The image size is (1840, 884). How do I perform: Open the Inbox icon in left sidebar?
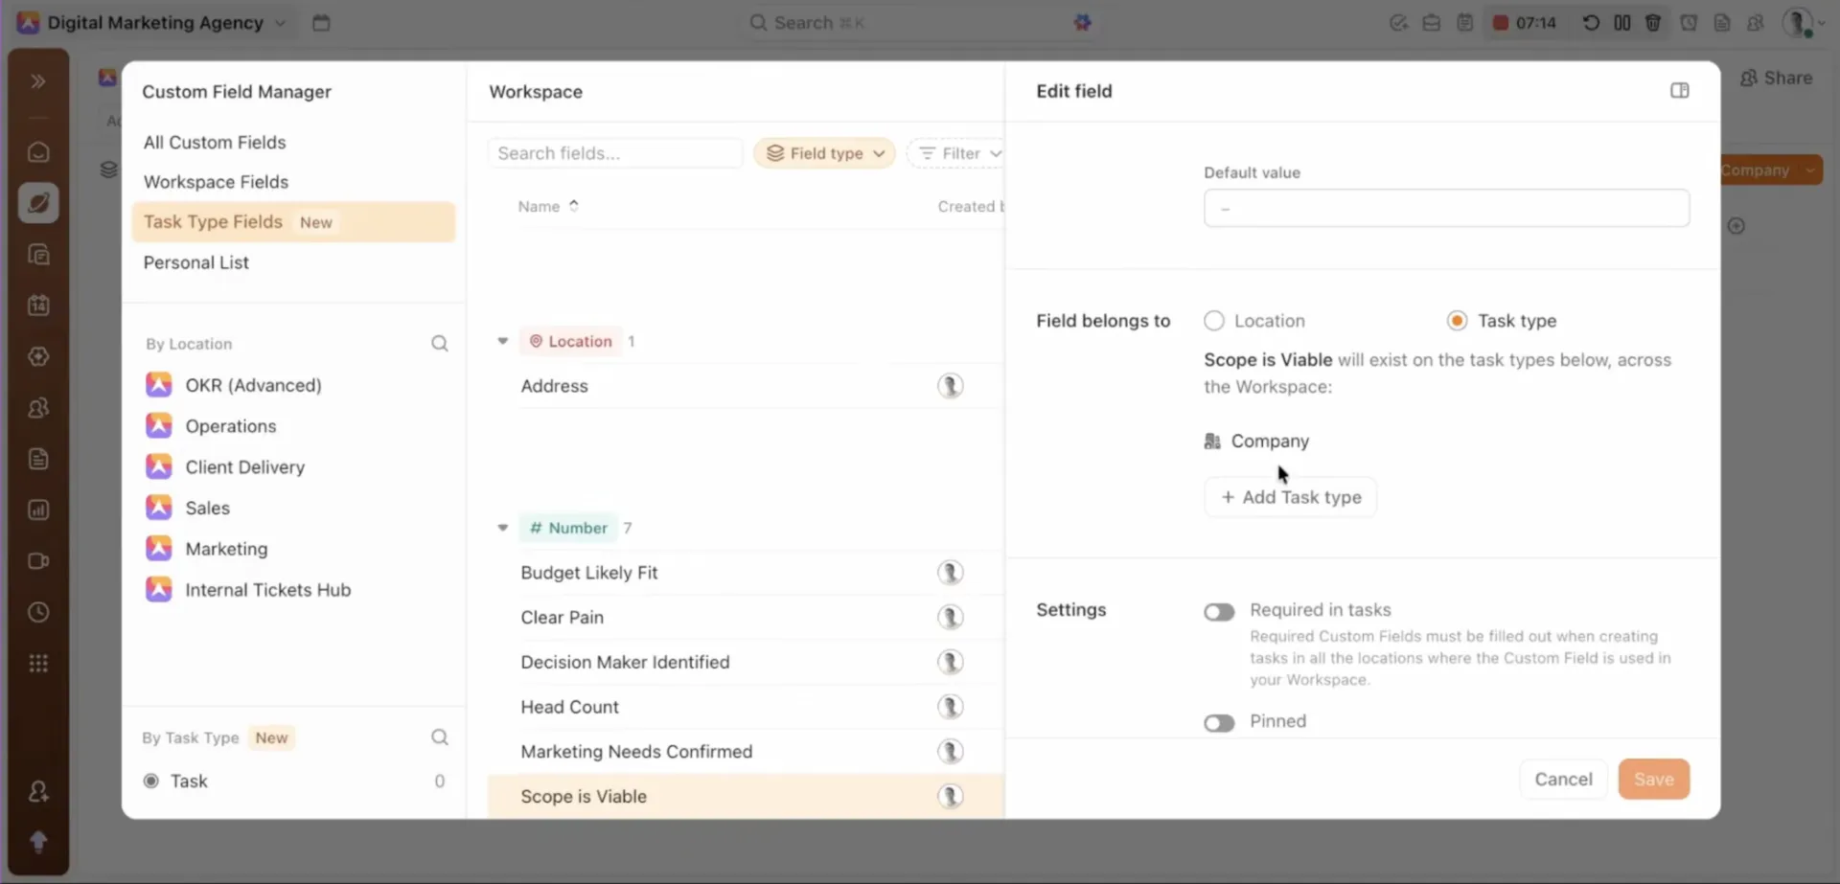point(38,152)
